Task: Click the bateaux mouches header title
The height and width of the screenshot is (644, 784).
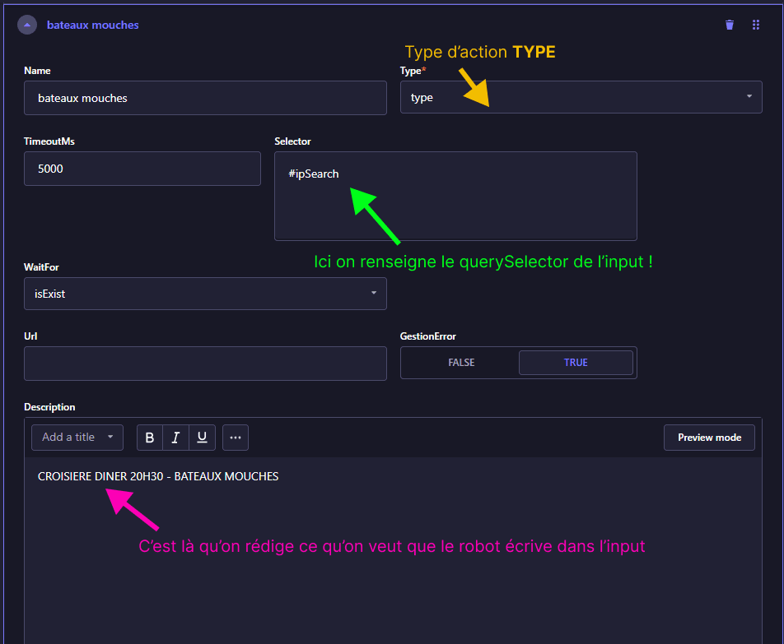Action: pyautogui.click(x=92, y=25)
